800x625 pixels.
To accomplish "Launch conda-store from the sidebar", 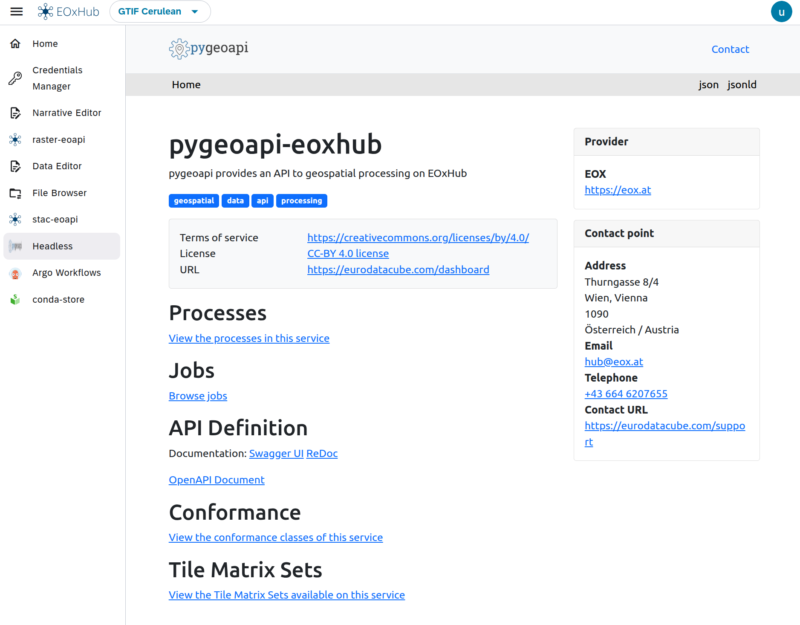I will (x=58, y=300).
